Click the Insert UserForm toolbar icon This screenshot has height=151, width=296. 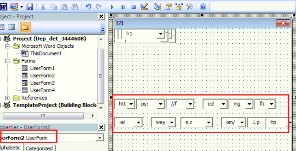14,7
